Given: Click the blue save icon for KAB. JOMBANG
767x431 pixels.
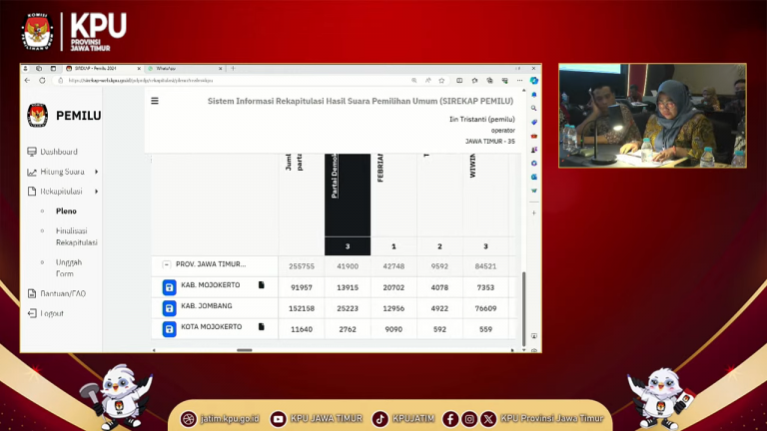Looking at the screenshot, I should pos(169,308).
